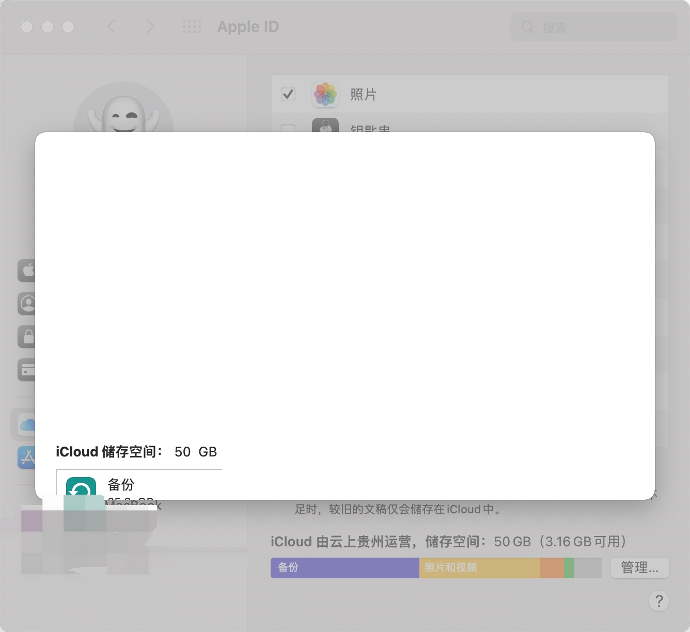690x632 pixels.
Task: Click the yellow 照片和视频 storage segment
Action: click(479, 567)
